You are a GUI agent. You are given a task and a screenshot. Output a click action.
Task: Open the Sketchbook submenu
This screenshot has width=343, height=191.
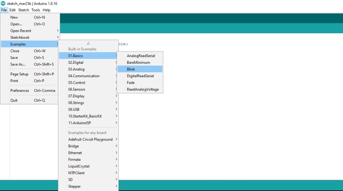(x=20, y=37)
